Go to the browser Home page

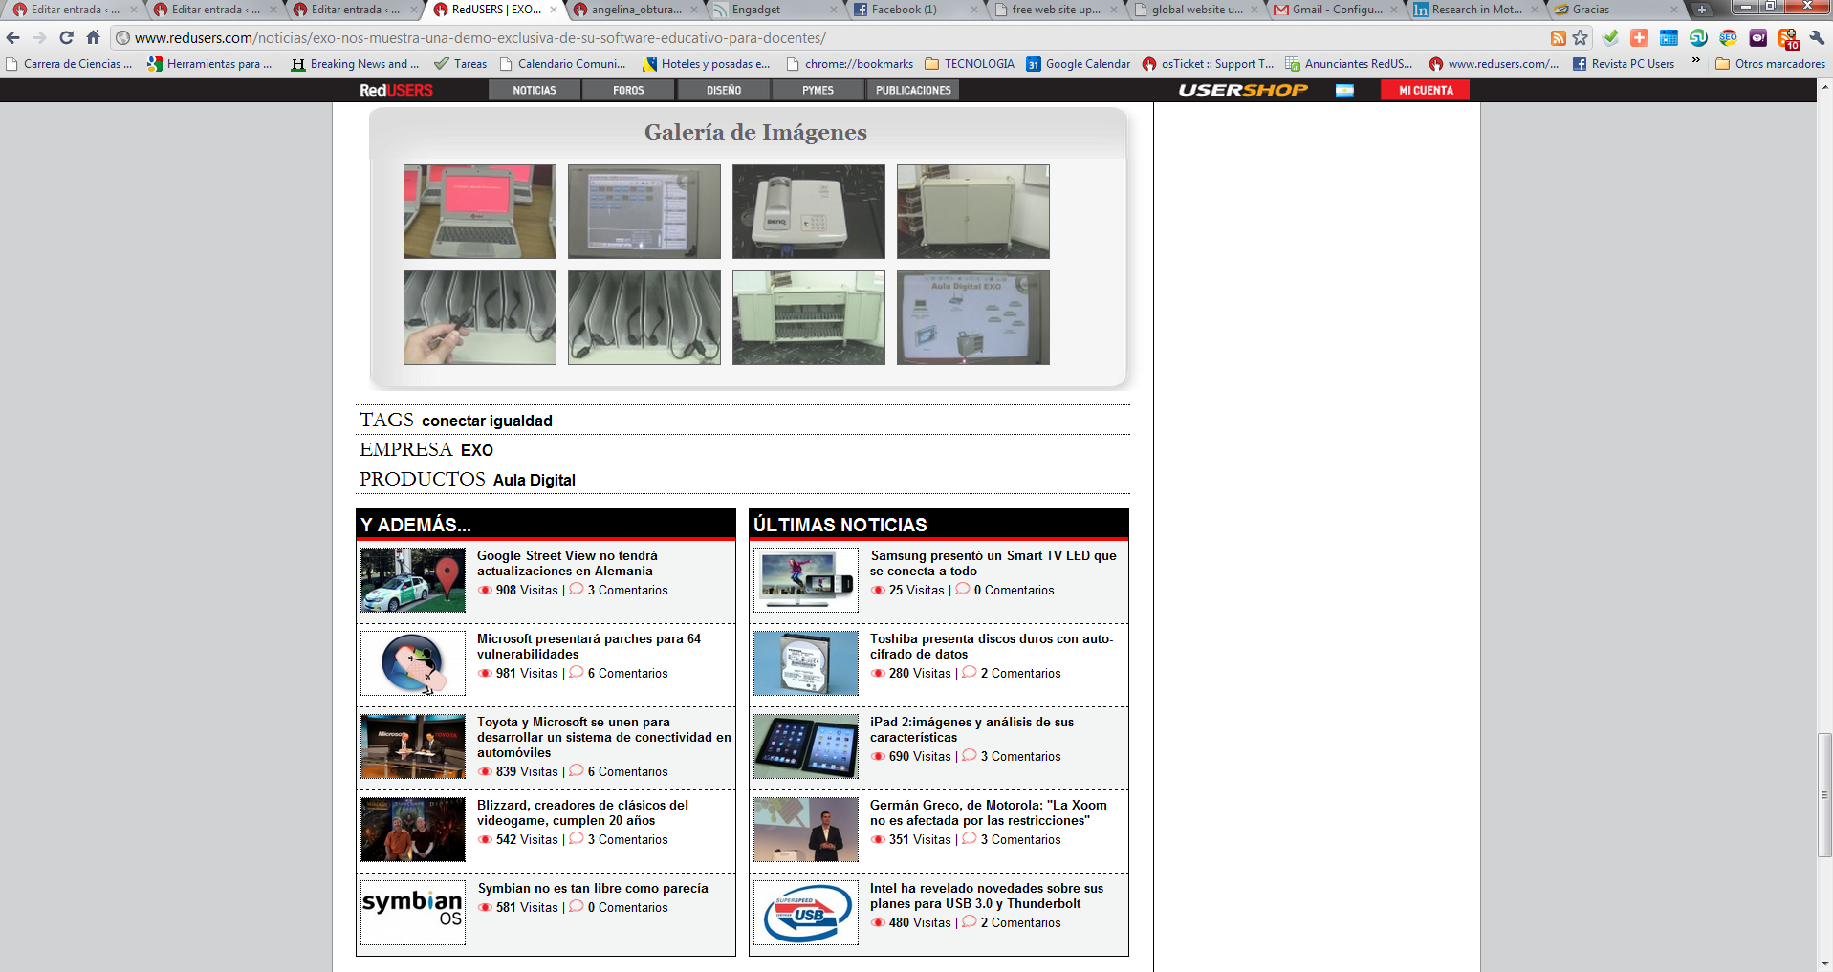tap(93, 38)
